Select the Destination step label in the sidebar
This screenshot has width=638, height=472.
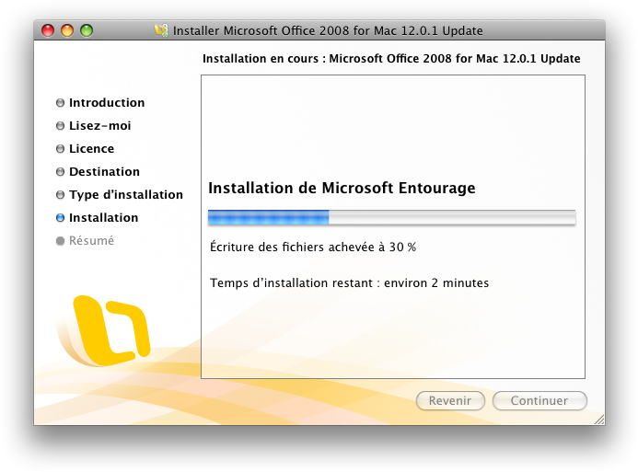click(104, 172)
